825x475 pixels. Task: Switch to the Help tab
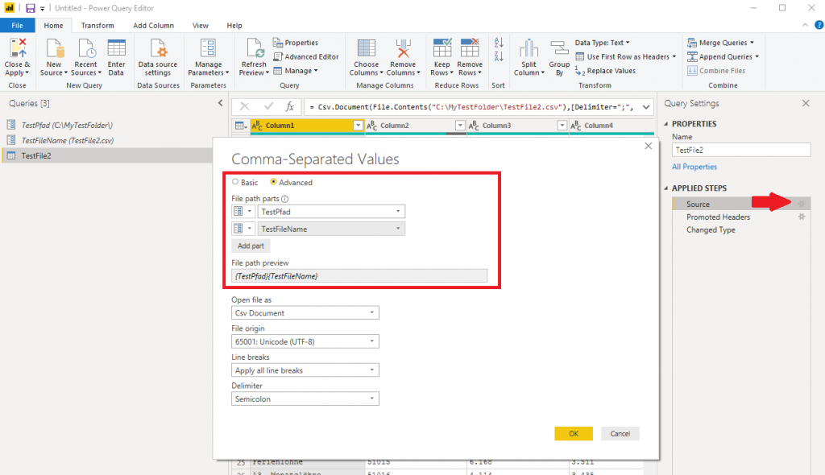pyautogui.click(x=234, y=25)
